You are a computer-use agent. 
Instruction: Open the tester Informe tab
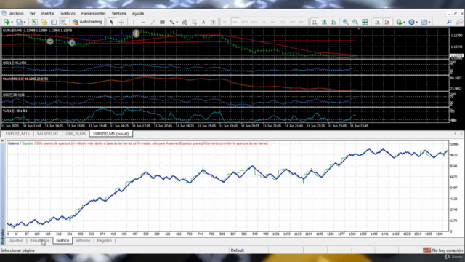pyautogui.click(x=83, y=241)
